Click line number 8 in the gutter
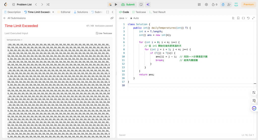Viewport: 258px width, 140px height. (x=124, y=49)
